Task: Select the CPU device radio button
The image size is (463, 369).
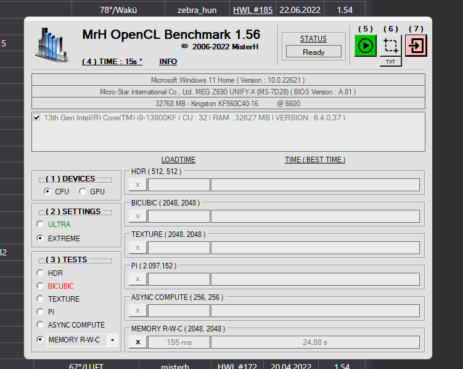Action: (47, 191)
